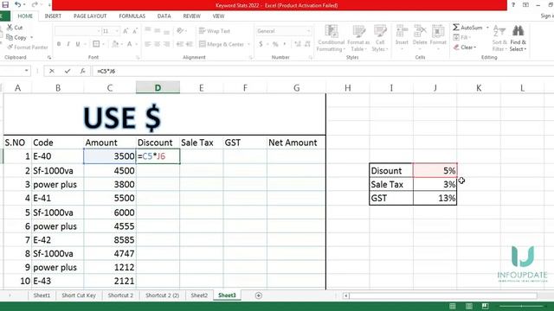Apply accounting dollar format
Screen dimensions: 554x311
[261, 44]
